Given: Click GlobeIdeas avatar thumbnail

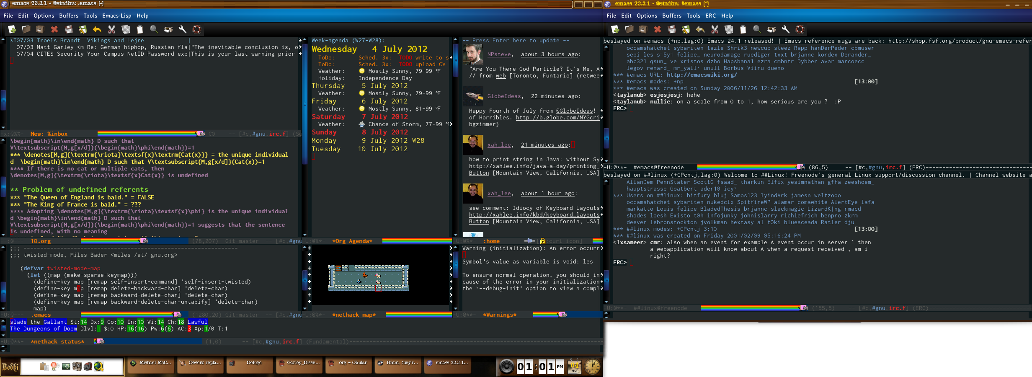Looking at the screenshot, I should [473, 96].
